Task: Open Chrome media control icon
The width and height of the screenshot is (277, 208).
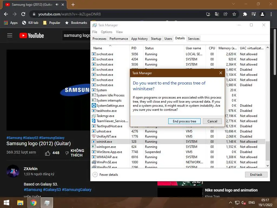Action: click(254, 14)
